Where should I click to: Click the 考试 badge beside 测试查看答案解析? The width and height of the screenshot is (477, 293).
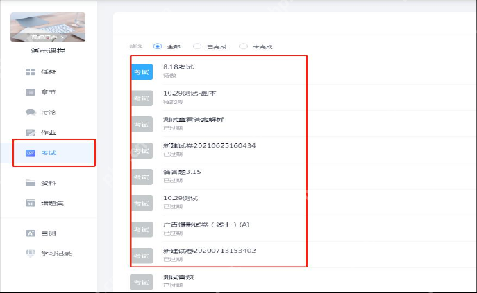142,125
